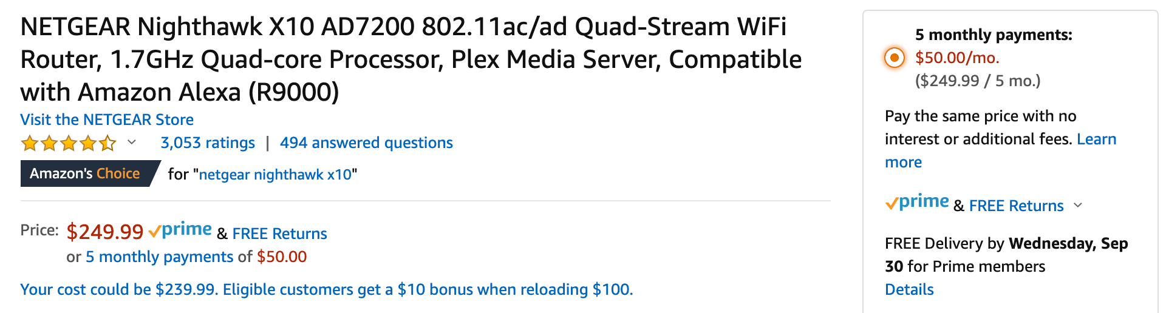Click the Prime logo in the payment box
The width and height of the screenshot is (1166, 313).
tap(917, 203)
